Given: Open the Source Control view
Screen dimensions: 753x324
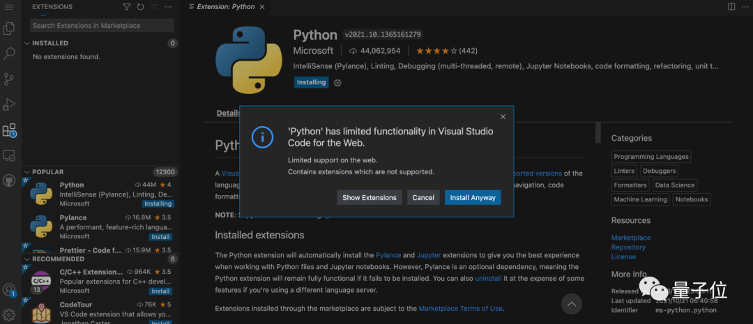Looking at the screenshot, I should (10, 79).
